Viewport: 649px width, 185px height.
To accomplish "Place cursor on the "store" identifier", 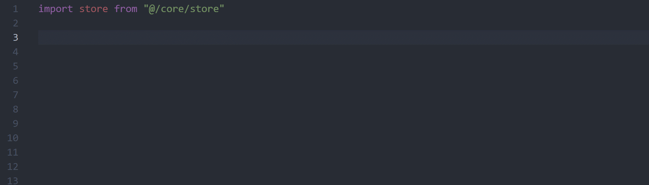I will (x=94, y=9).
